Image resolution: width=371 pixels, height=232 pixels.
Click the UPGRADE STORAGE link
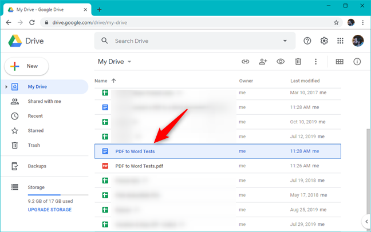coord(50,210)
